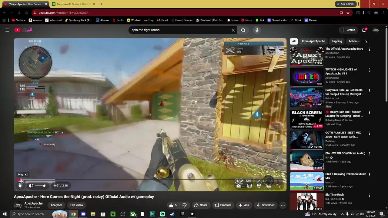This screenshot has width=388, height=218.
Task: Click the Ask button below the video
Action: coord(244,205)
